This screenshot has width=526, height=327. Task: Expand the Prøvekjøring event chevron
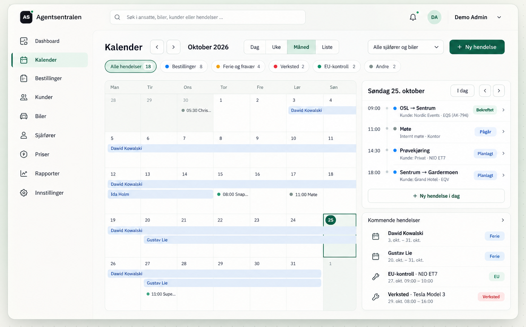click(503, 153)
